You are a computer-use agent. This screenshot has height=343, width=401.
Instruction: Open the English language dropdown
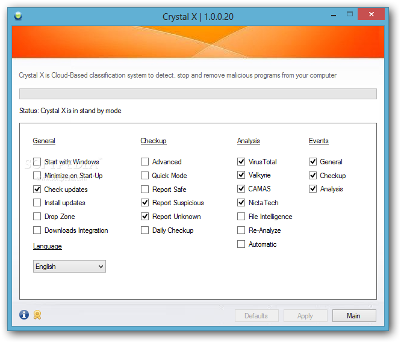click(x=69, y=267)
